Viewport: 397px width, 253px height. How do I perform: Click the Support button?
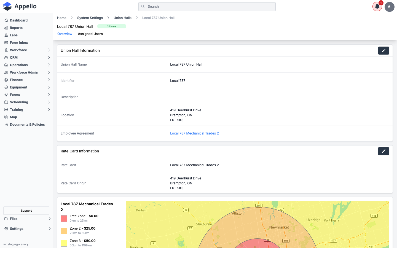[26, 211]
